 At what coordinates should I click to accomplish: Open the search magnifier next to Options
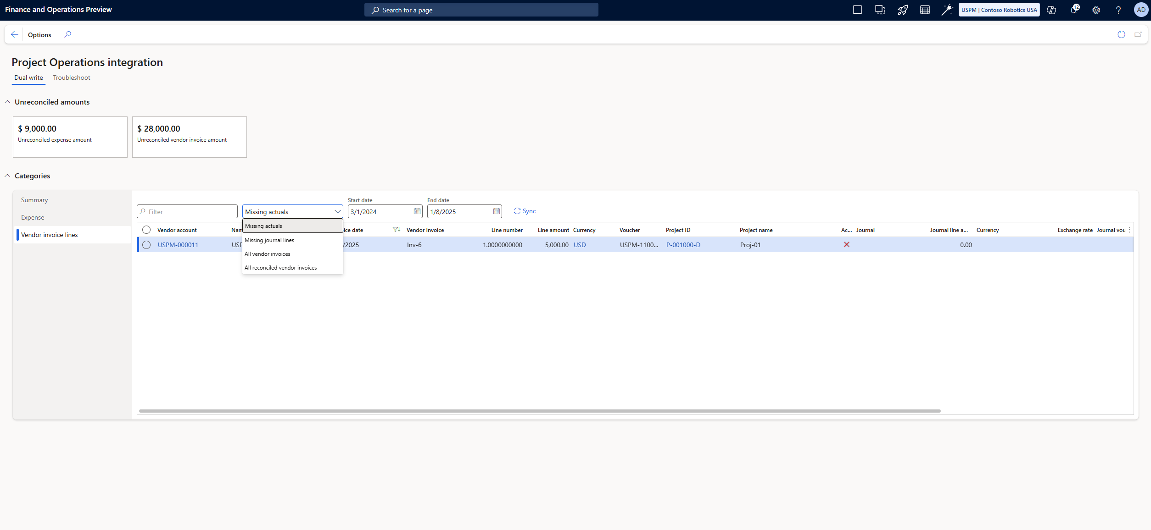tap(68, 34)
